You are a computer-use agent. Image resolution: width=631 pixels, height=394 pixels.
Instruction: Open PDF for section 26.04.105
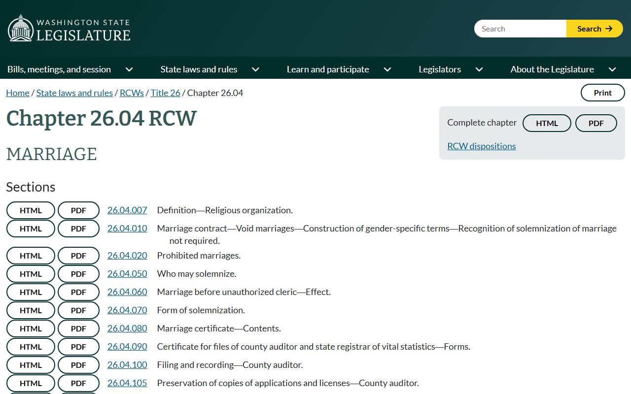[78, 383]
